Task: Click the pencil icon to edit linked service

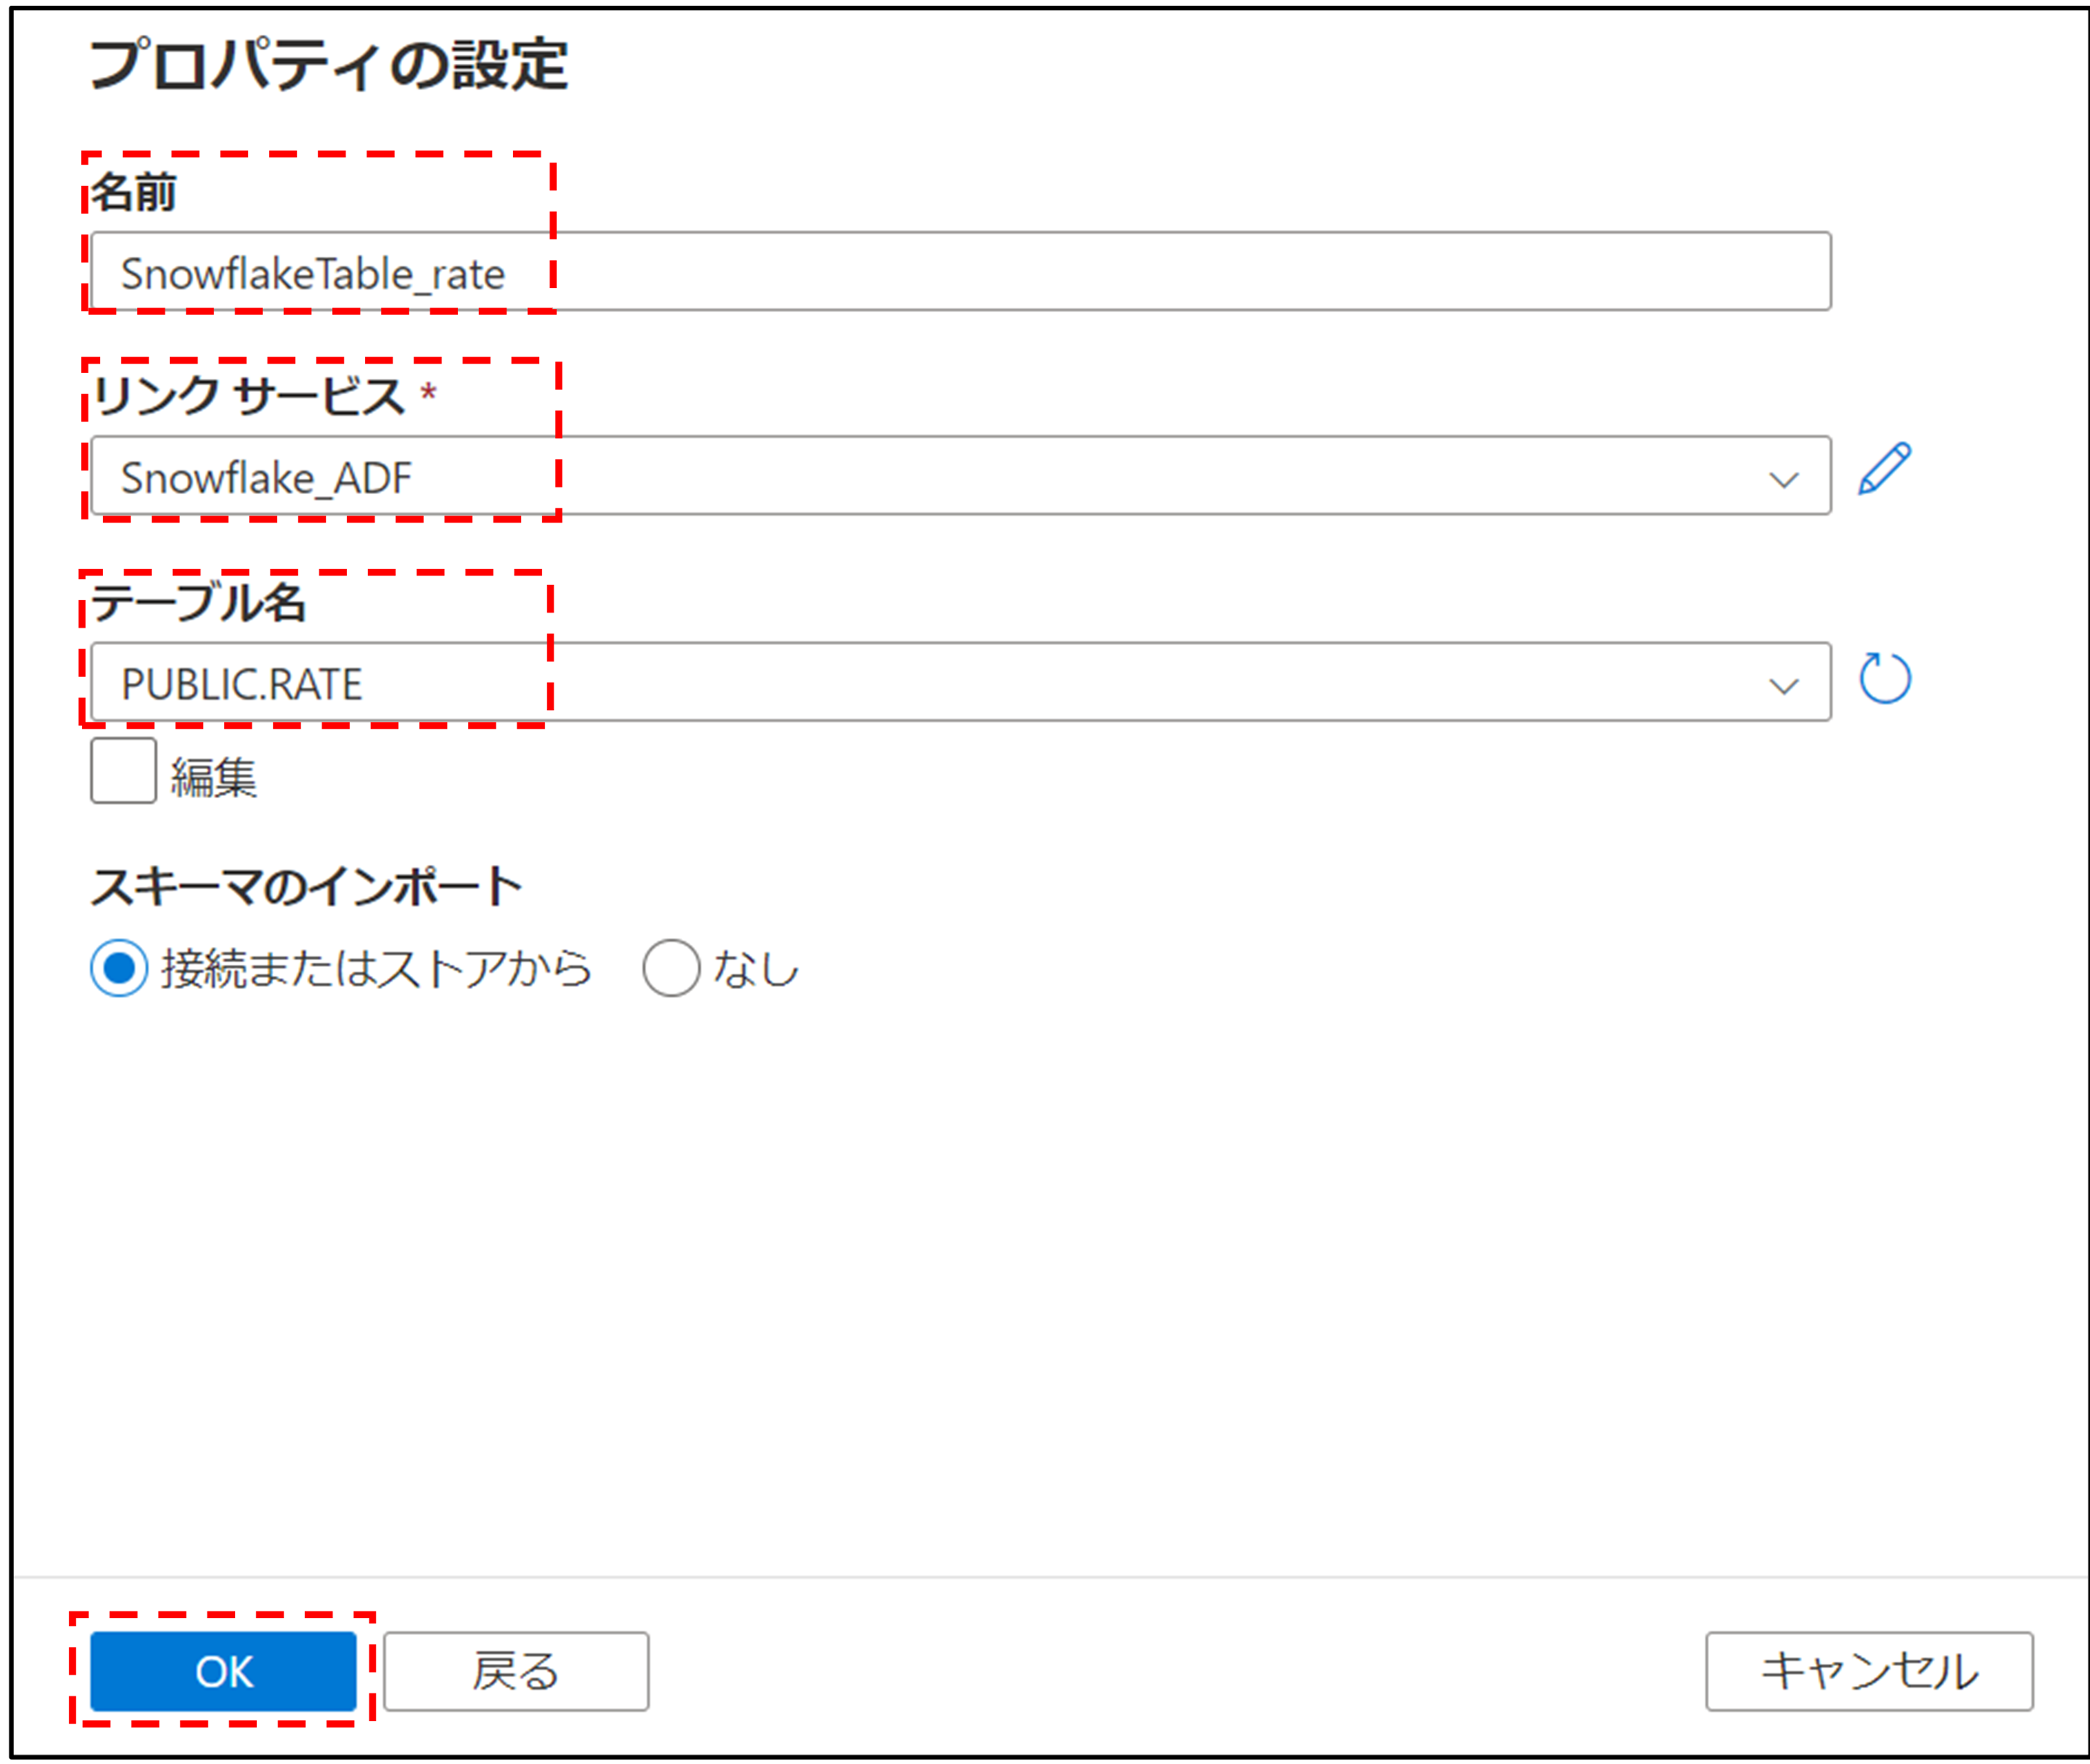Action: pyautogui.click(x=1884, y=470)
